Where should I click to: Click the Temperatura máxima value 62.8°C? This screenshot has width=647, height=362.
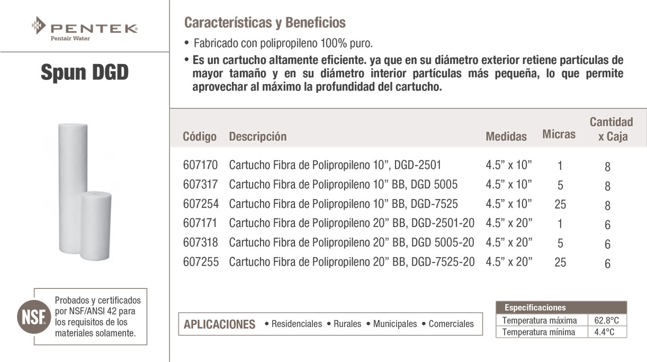coord(606,320)
